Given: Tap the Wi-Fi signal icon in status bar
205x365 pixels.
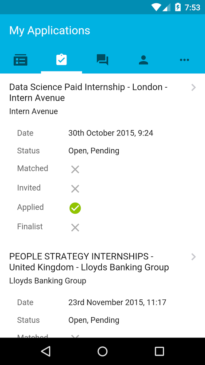Looking at the screenshot, I should point(156,7).
